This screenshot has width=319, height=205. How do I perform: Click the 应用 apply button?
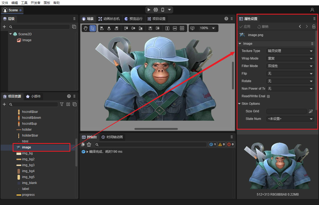pyautogui.click(x=245, y=27)
